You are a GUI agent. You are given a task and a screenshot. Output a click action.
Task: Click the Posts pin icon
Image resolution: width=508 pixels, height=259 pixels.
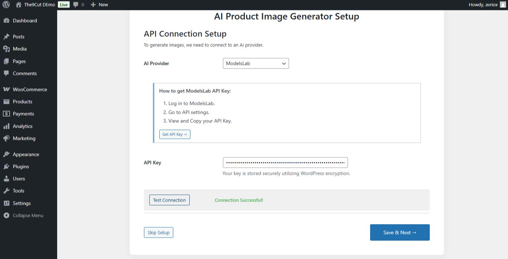coord(6,37)
